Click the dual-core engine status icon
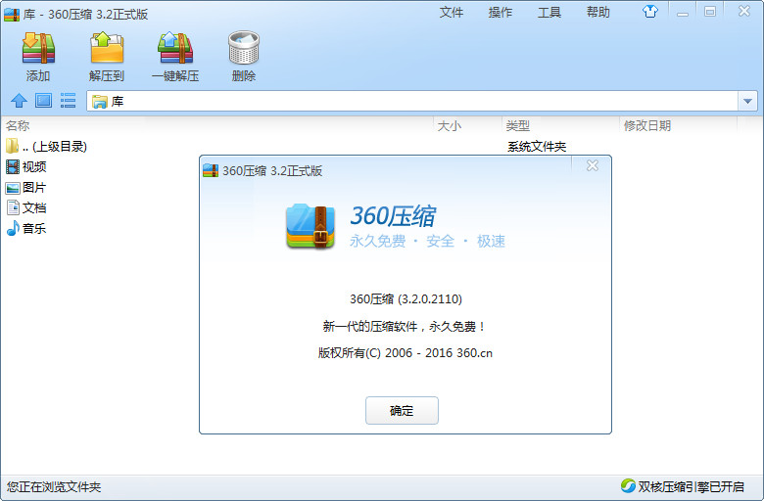The width and height of the screenshot is (764, 501). point(628,486)
